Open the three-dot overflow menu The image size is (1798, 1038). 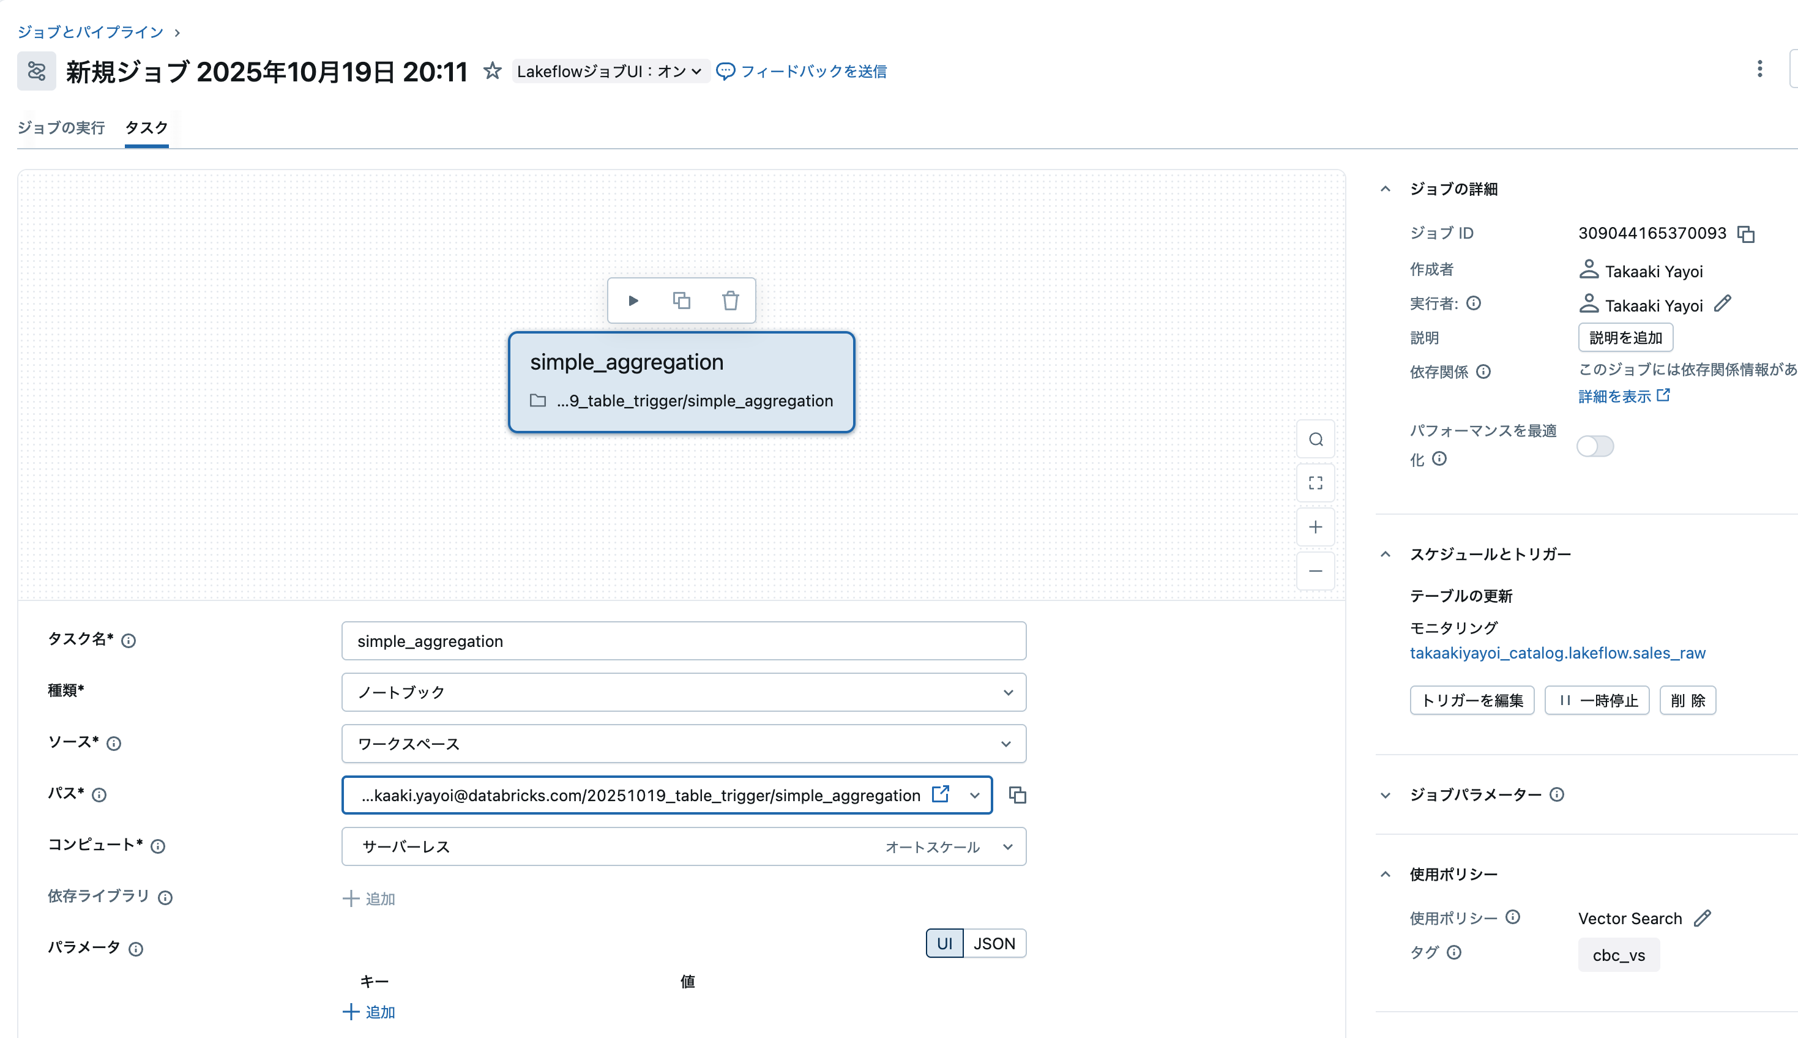click(1760, 69)
